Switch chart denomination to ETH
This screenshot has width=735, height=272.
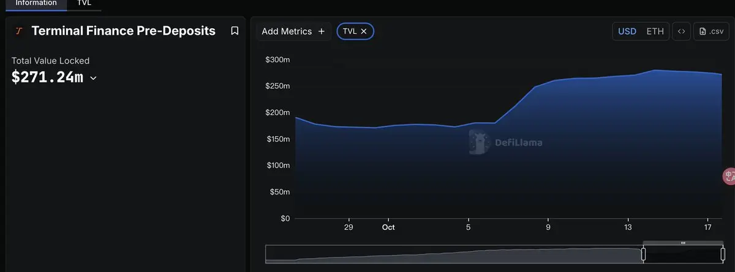pos(655,31)
